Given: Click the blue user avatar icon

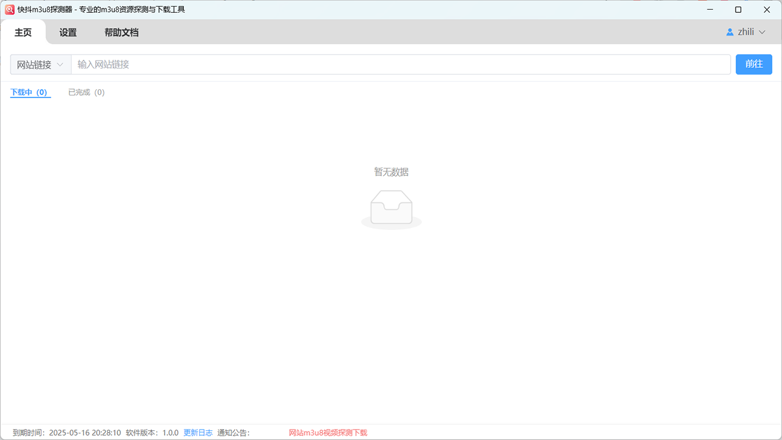Looking at the screenshot, I should click(x=729, y=32).
